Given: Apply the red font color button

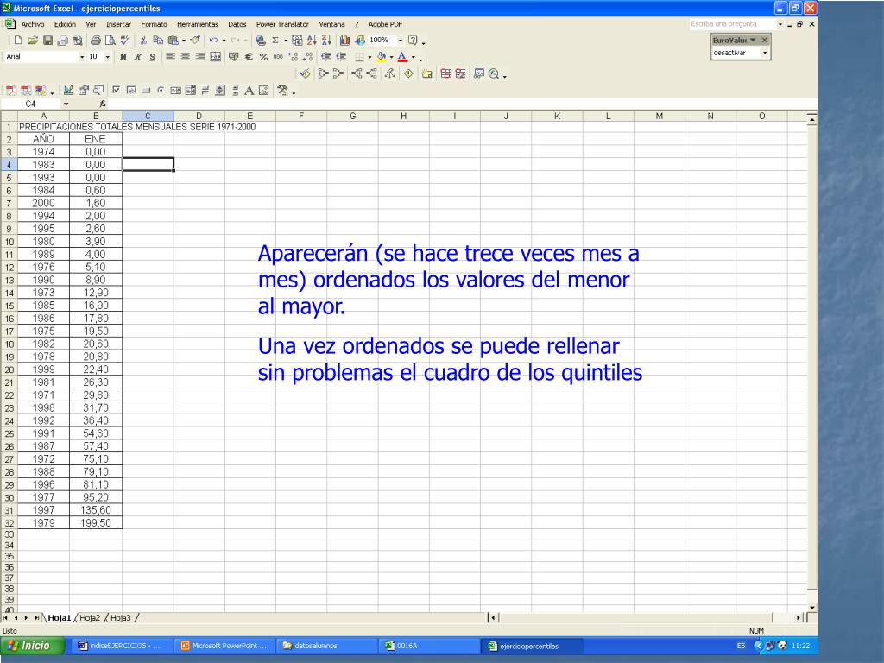Looking at the screenshot, I should [x=402, y=56].
